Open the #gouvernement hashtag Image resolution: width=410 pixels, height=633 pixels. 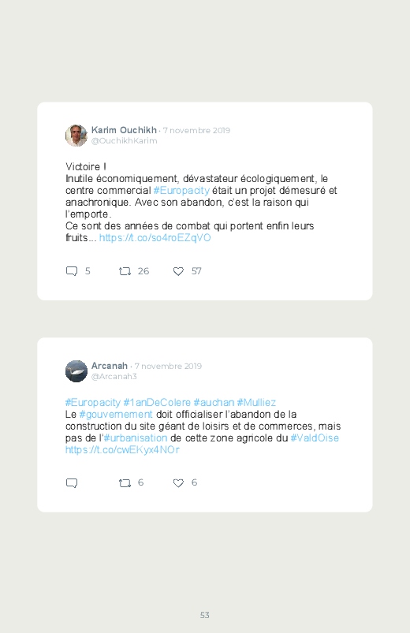click(x=116, y=414)
